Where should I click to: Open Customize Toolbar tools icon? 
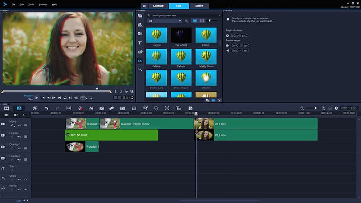click(35, 108)
